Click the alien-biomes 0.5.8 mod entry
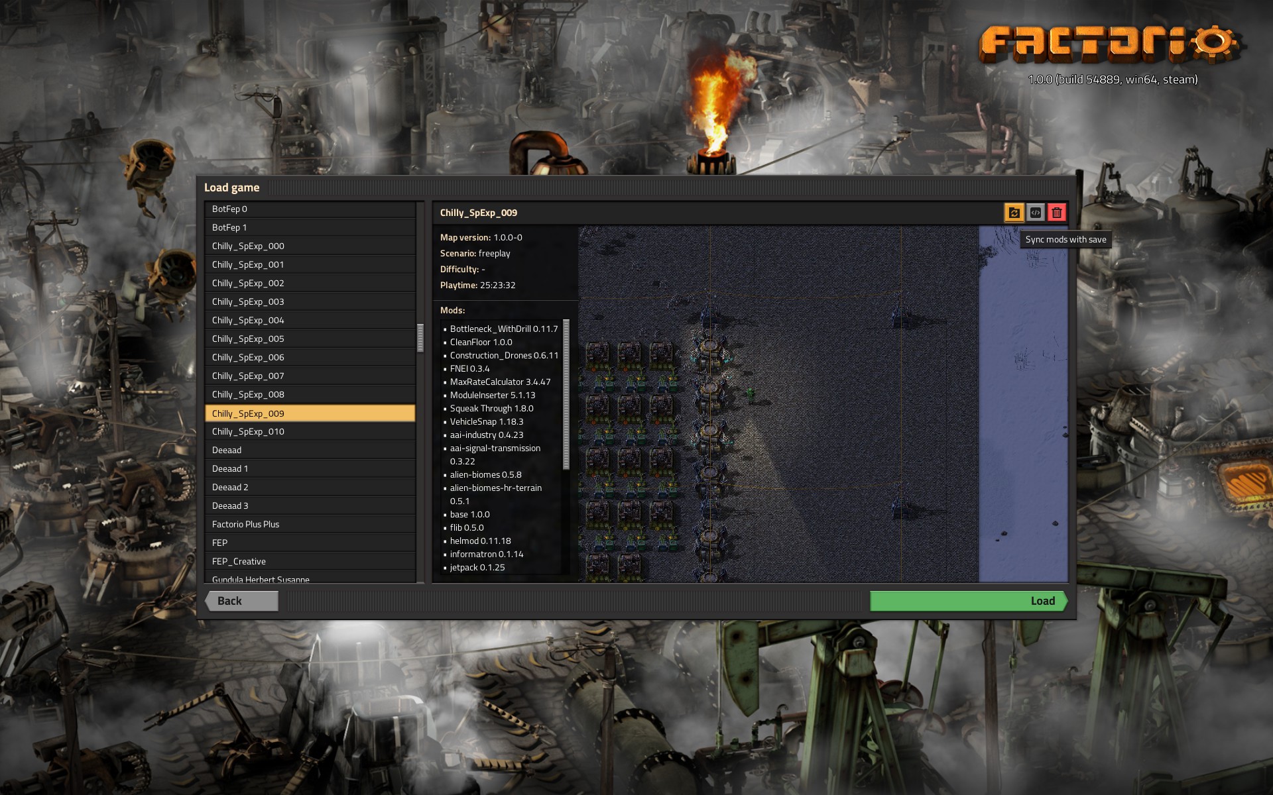 click(x=485, y=474)
